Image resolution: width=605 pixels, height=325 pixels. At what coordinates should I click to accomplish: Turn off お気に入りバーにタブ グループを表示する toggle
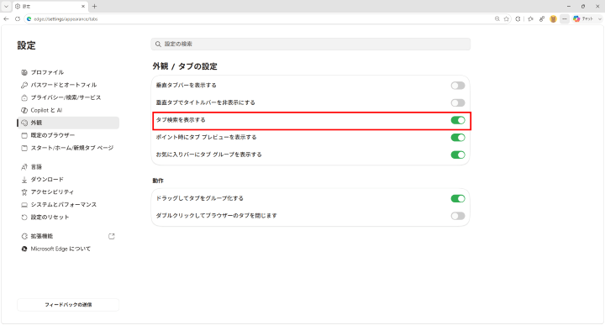coord(458,155)
